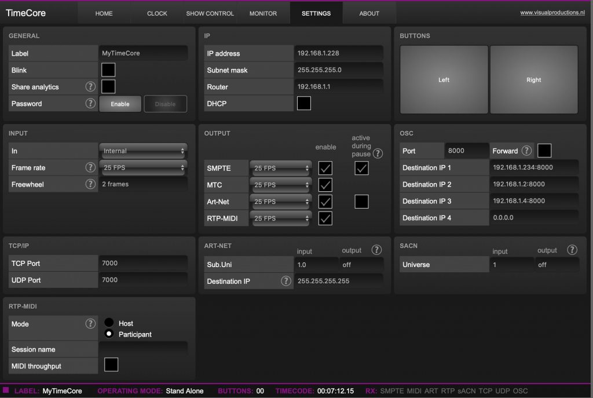Edit the IP address field

click(338, 53)
